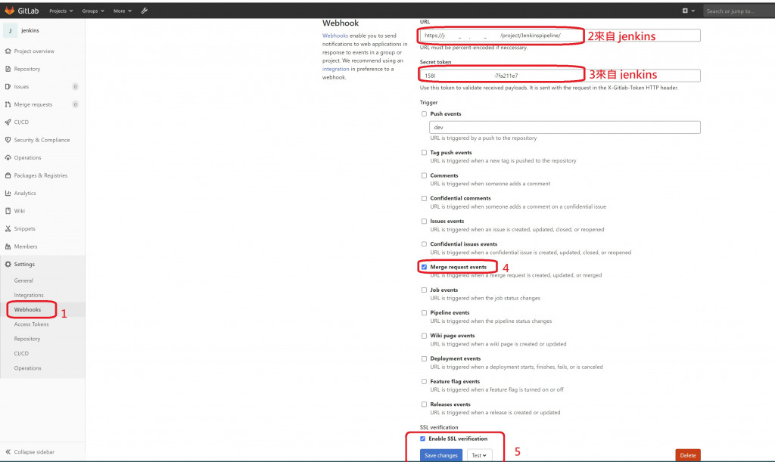
Task: Open the Test dropdown button
Action: pos(479,455)
